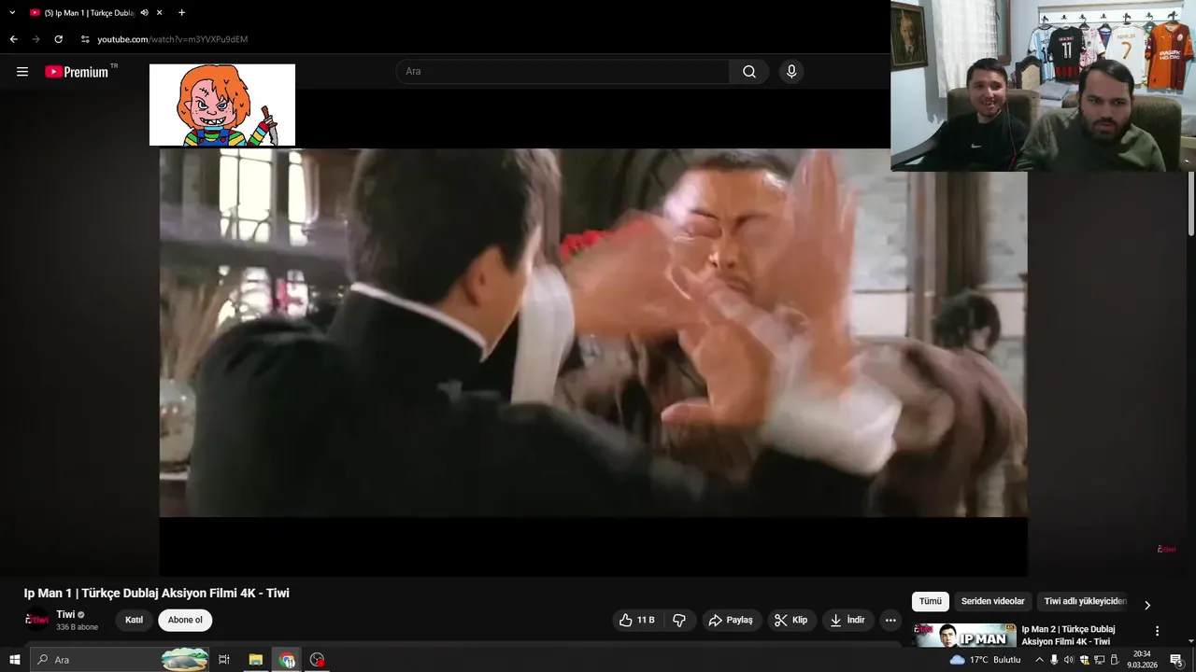Image resolution: width=1196 pixels, height=672 pixels.
Task: Open the tab search dropdown arrow
Action: click(x=12, y=13)
